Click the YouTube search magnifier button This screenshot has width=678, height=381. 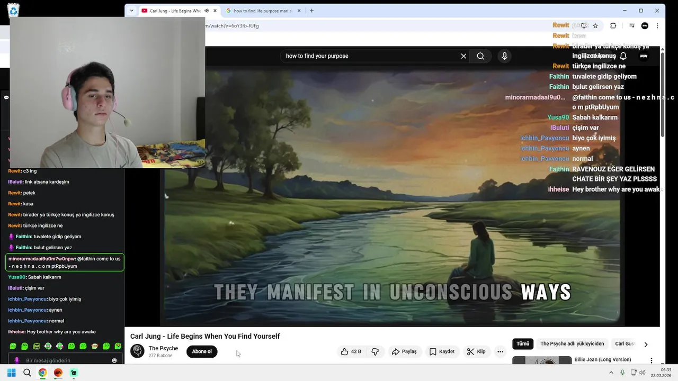point(480,56)
